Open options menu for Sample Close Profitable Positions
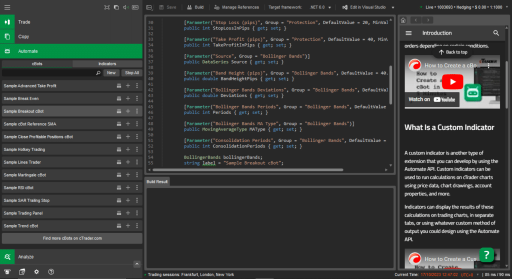This screenshot has width=512, height=279. (x=137, y=136)
